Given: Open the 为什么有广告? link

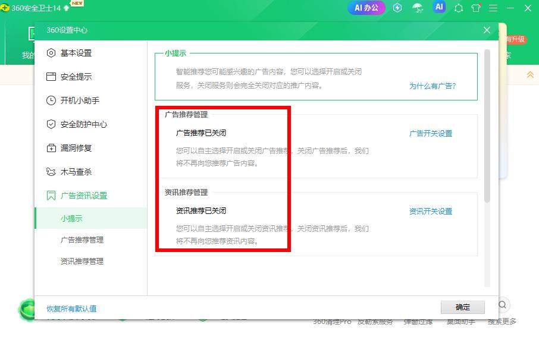Looking at the screenshot, I should point(432,86).
